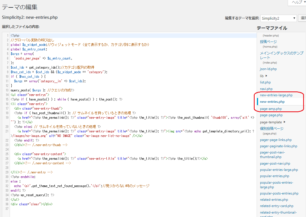Open the theme selection dropdown Simplicity2
The height and width of the screenshot is (217, 306).
tap(279, 18)
